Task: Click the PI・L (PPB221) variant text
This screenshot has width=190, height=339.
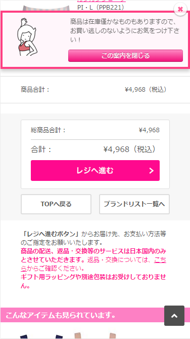Action: pyautogui.click(x=101, y=8)
